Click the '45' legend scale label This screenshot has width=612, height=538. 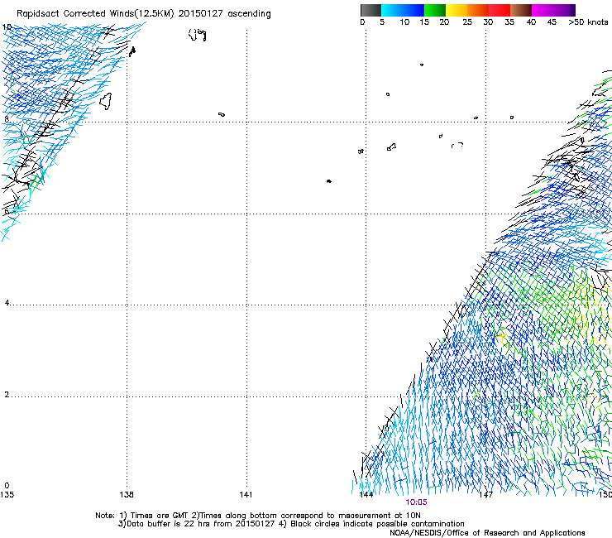[x=552, y=22]
